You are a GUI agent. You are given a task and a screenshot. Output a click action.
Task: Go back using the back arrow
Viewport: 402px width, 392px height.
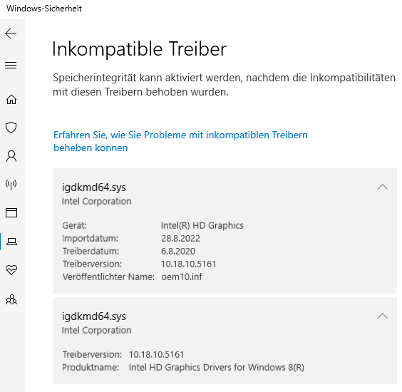tap(11, 33)
